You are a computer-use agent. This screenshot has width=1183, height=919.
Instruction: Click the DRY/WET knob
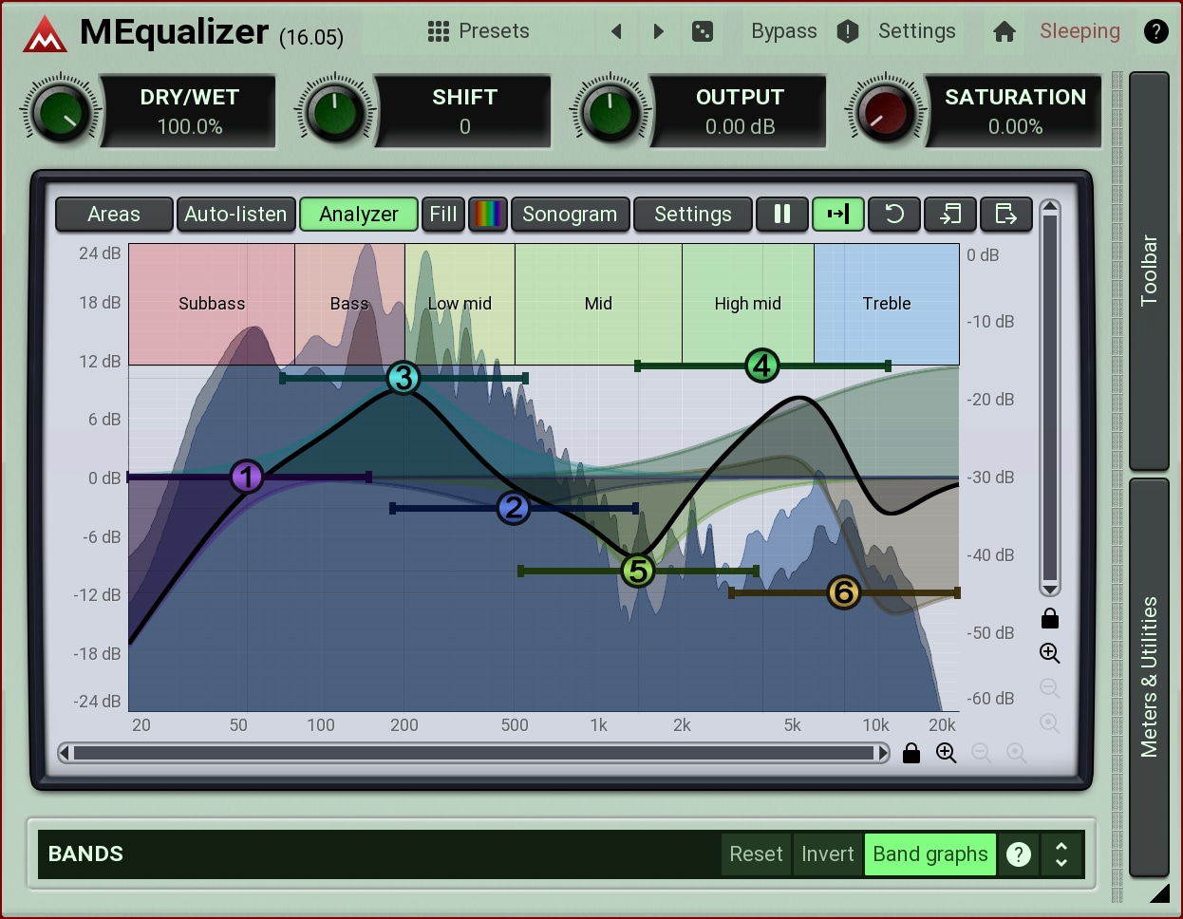[x=61, y=112]
